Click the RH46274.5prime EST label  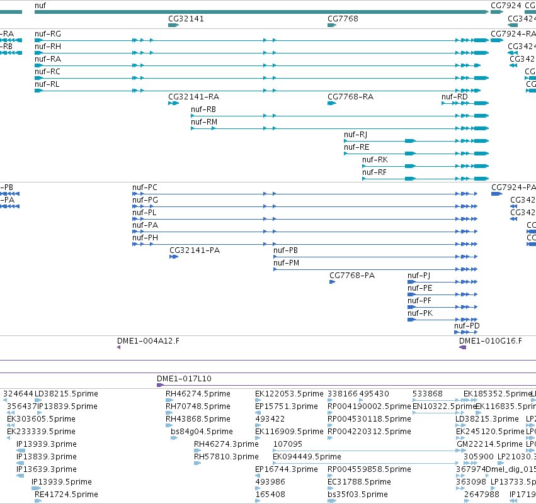click(x=198, y=394)
